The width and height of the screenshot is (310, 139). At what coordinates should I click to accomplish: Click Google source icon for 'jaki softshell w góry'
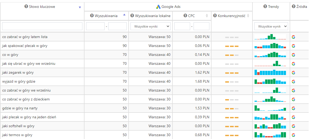(293, 126)
